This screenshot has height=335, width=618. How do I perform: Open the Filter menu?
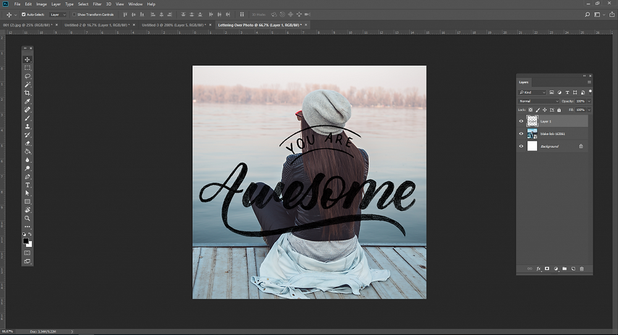tap(97, 4)
